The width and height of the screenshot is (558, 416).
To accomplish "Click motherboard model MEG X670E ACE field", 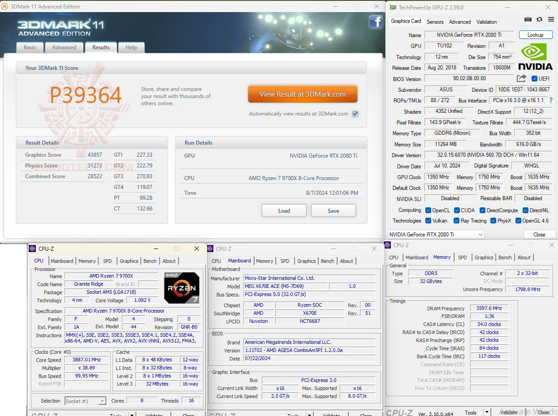I will pos(285,286).
